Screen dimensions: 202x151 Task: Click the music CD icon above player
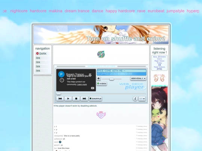(101, 54)
